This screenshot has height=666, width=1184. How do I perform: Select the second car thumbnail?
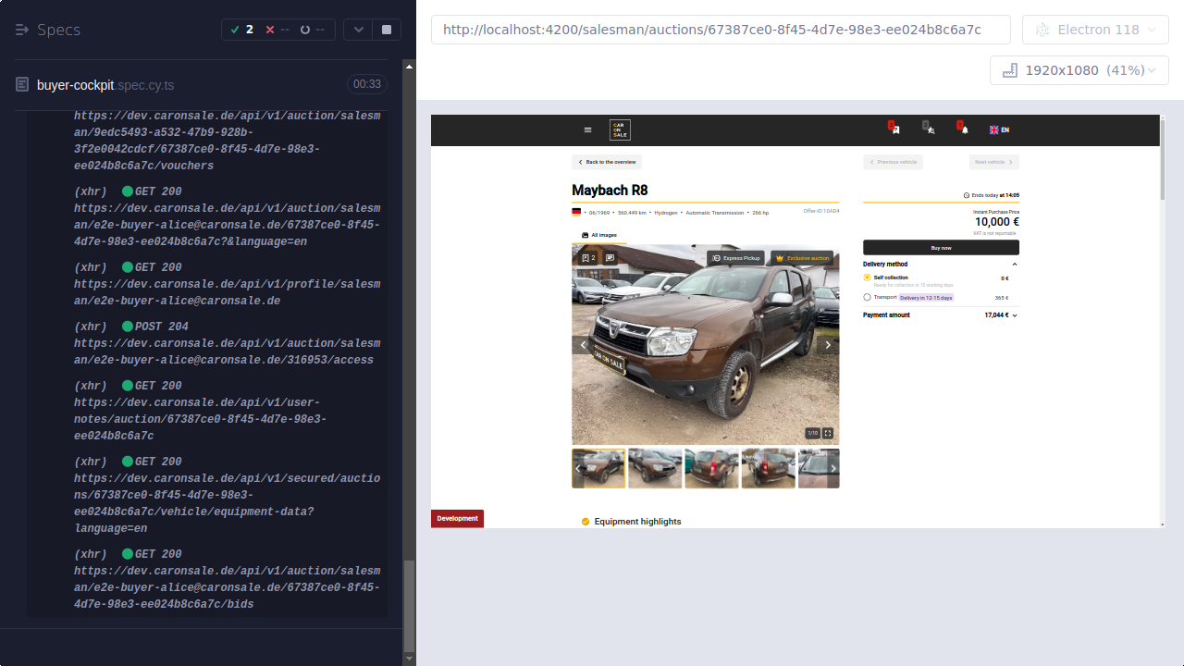click(656, 467)
